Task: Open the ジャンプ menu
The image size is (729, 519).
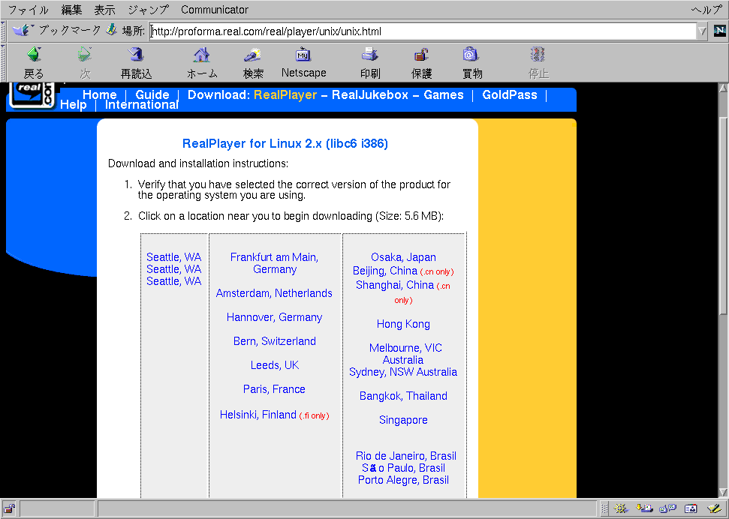Action: (149, 10)
